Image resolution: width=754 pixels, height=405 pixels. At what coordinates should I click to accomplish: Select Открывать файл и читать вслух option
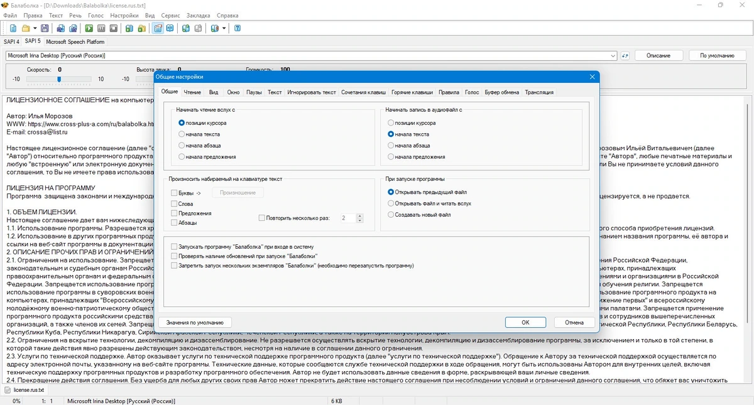click(391, 203)
